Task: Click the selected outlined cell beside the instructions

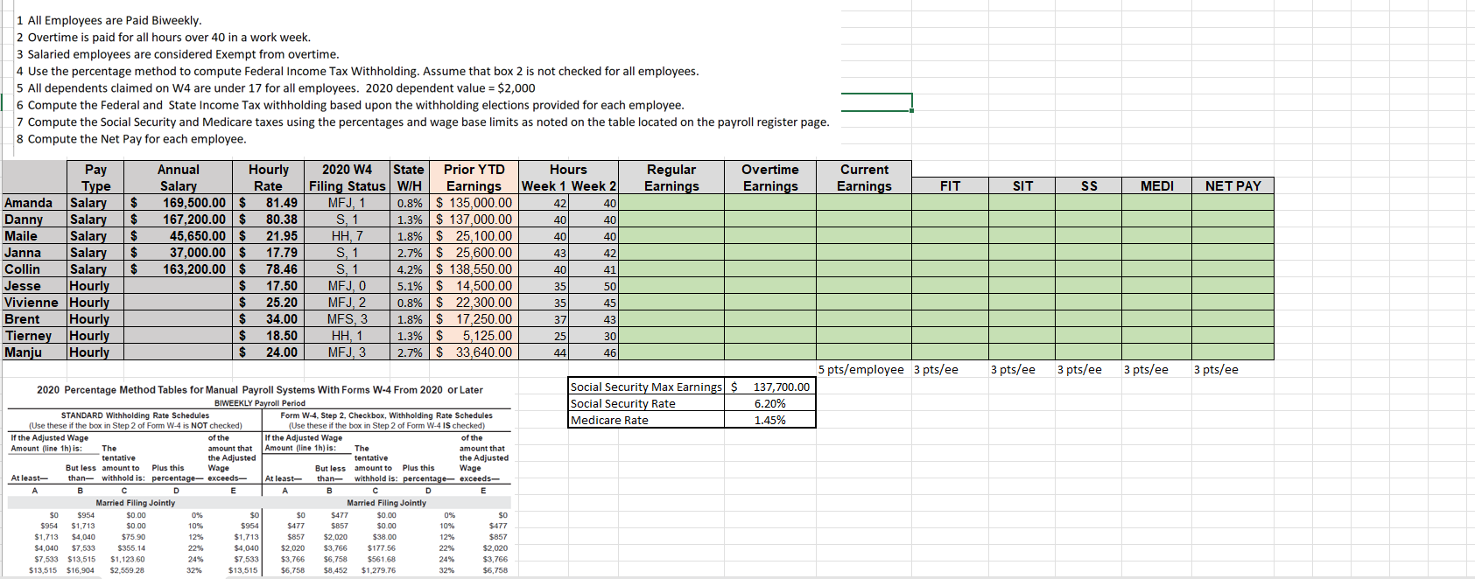Action: tap(876, 102)
